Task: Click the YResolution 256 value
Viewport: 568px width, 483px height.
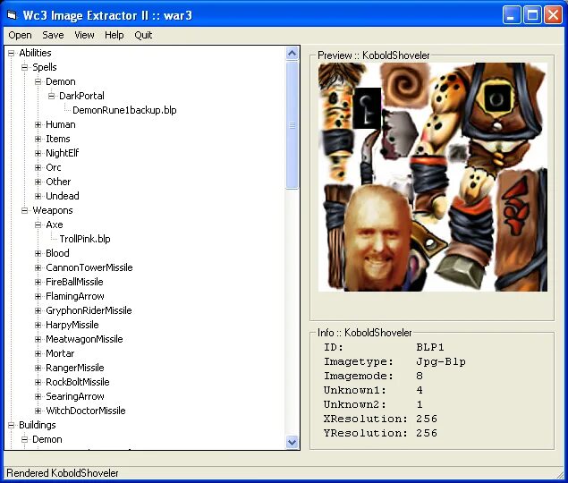Action: [x=427, y=433]
